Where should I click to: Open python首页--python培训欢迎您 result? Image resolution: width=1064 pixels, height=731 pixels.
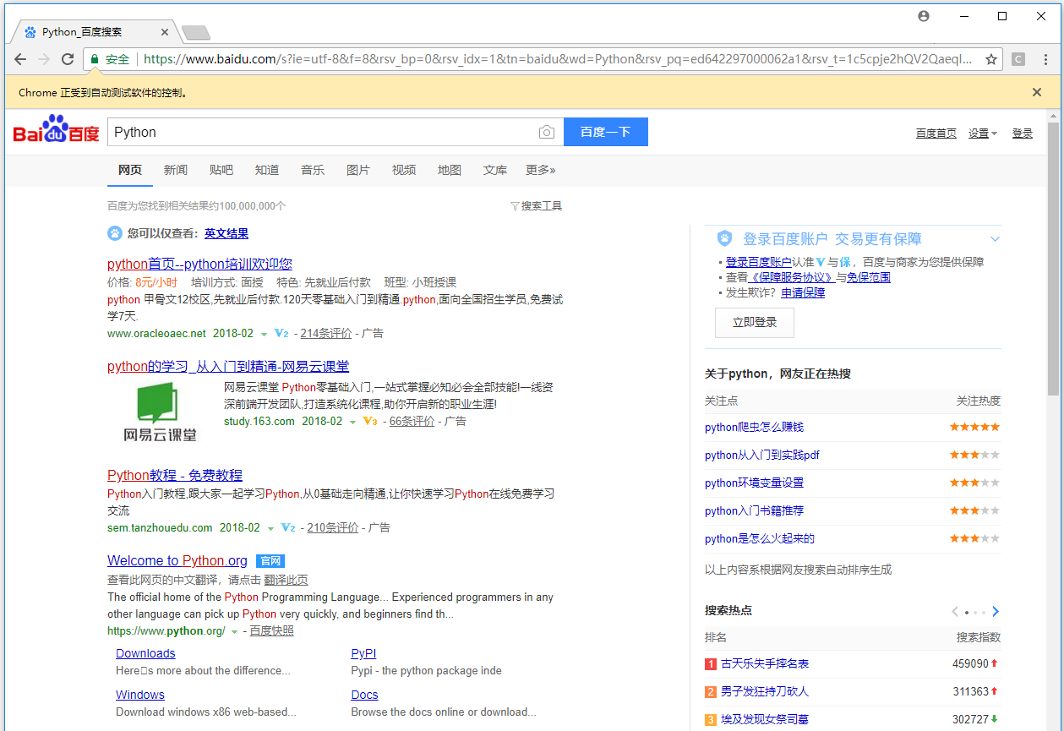coord(200,264)
